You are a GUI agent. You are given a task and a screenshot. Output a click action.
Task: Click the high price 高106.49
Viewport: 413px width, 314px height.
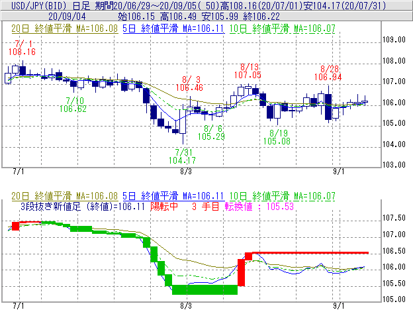tap(178, 17)
